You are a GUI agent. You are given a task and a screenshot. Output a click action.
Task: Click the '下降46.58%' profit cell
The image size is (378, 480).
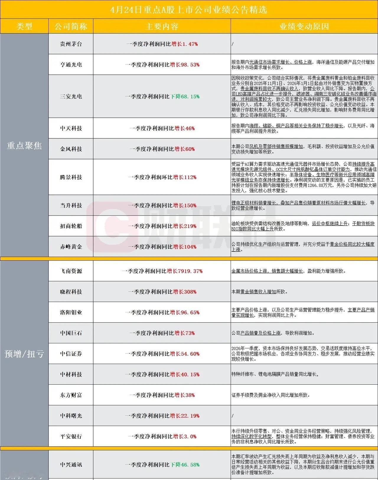162,465
